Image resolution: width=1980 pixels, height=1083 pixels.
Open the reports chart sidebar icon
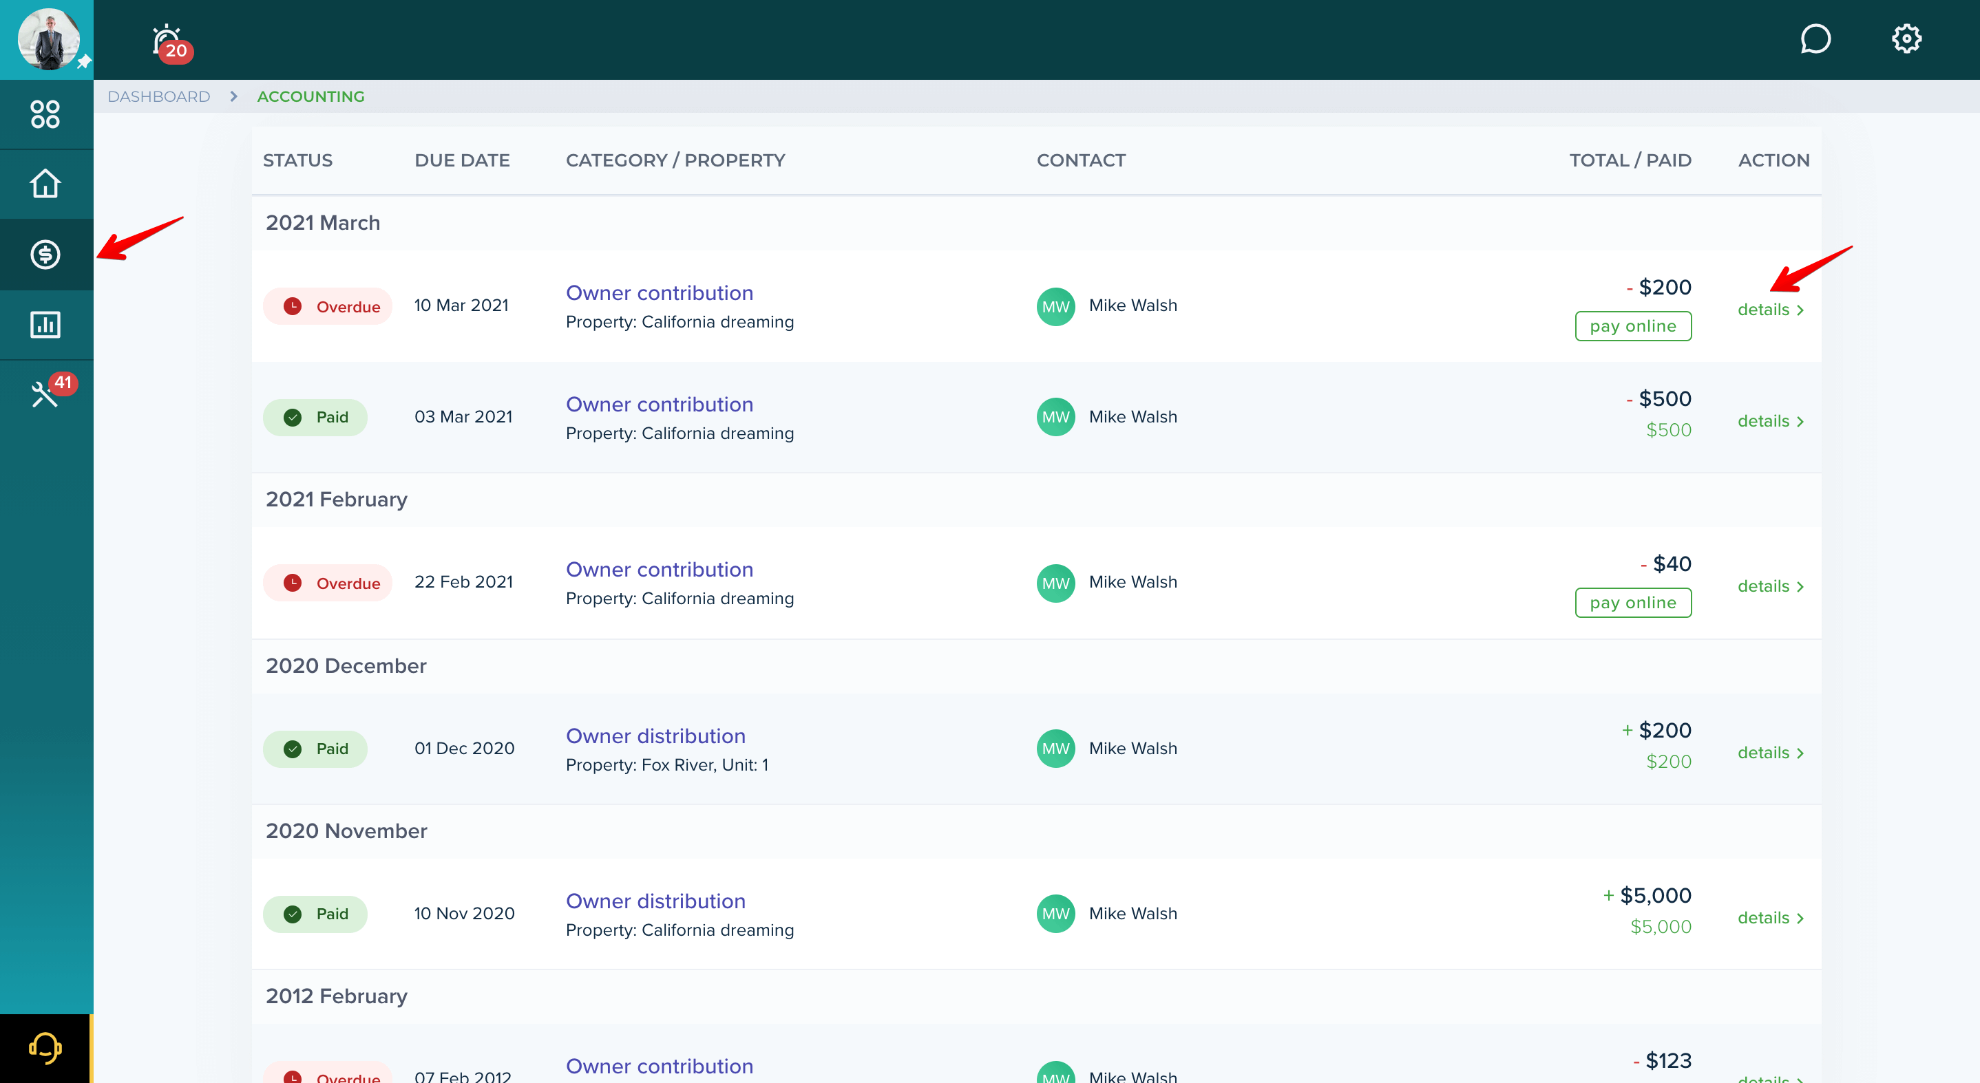point(45,324)
